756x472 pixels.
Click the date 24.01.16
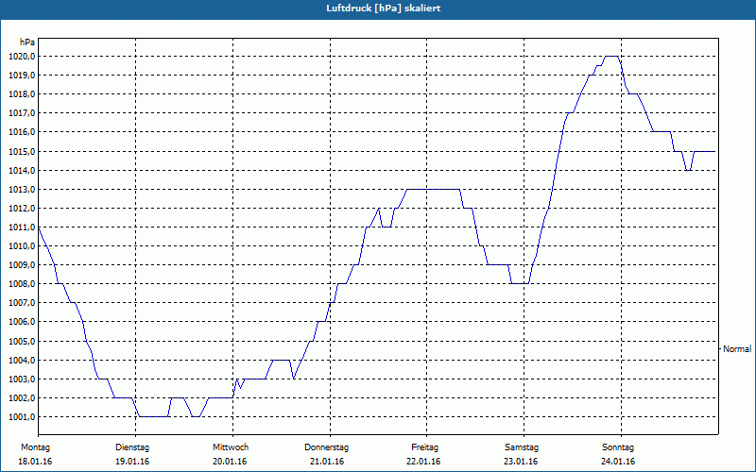[x=618, y=462]
